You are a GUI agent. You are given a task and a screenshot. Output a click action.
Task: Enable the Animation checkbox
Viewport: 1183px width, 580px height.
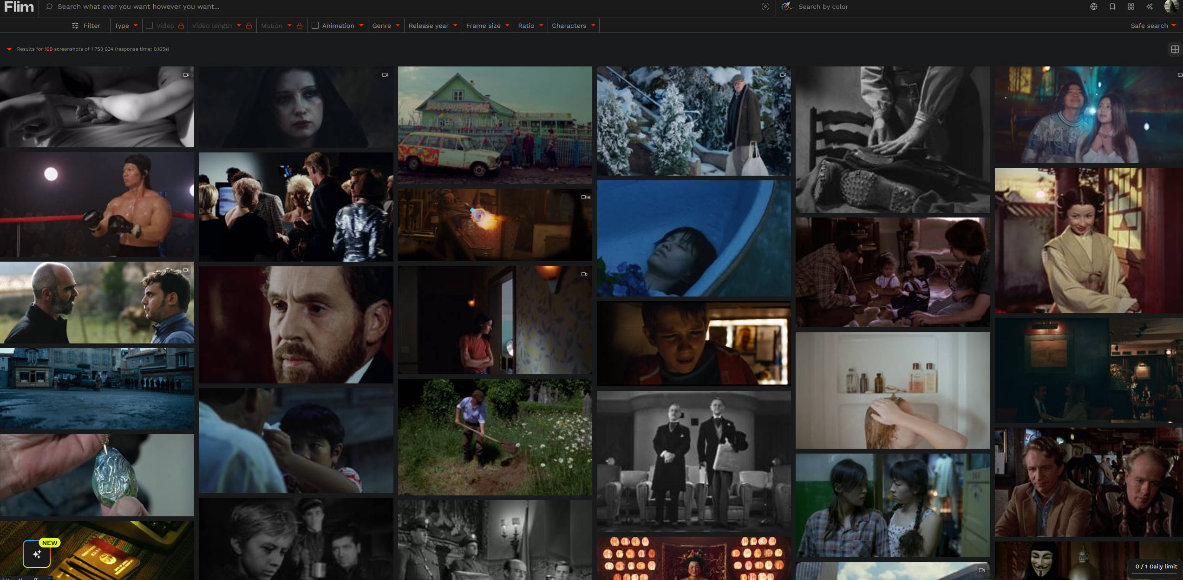point(315,26)
